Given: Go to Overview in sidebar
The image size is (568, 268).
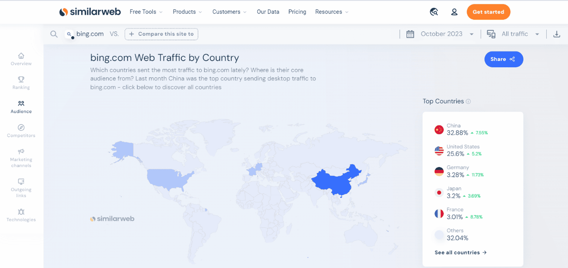Looking at the screenshot, I should (21, 59).
